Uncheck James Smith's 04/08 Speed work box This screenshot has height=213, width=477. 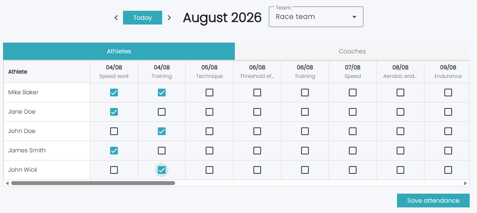tap(114, 151)
